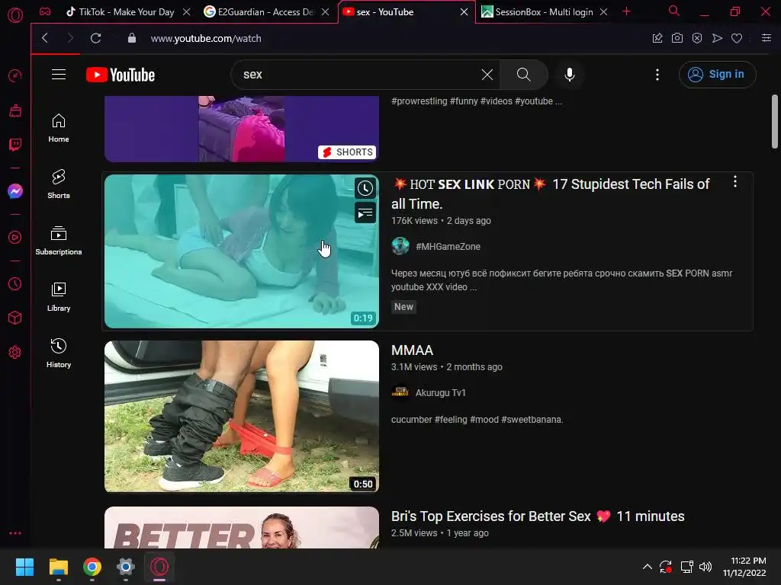Toggle the YouTube guide hamburger menu

click(x=59, y=75)
